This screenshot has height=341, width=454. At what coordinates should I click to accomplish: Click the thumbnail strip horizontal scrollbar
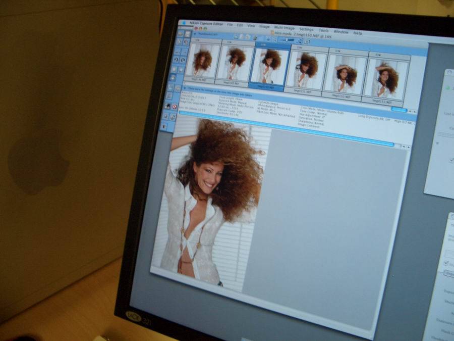coord(399,109)
